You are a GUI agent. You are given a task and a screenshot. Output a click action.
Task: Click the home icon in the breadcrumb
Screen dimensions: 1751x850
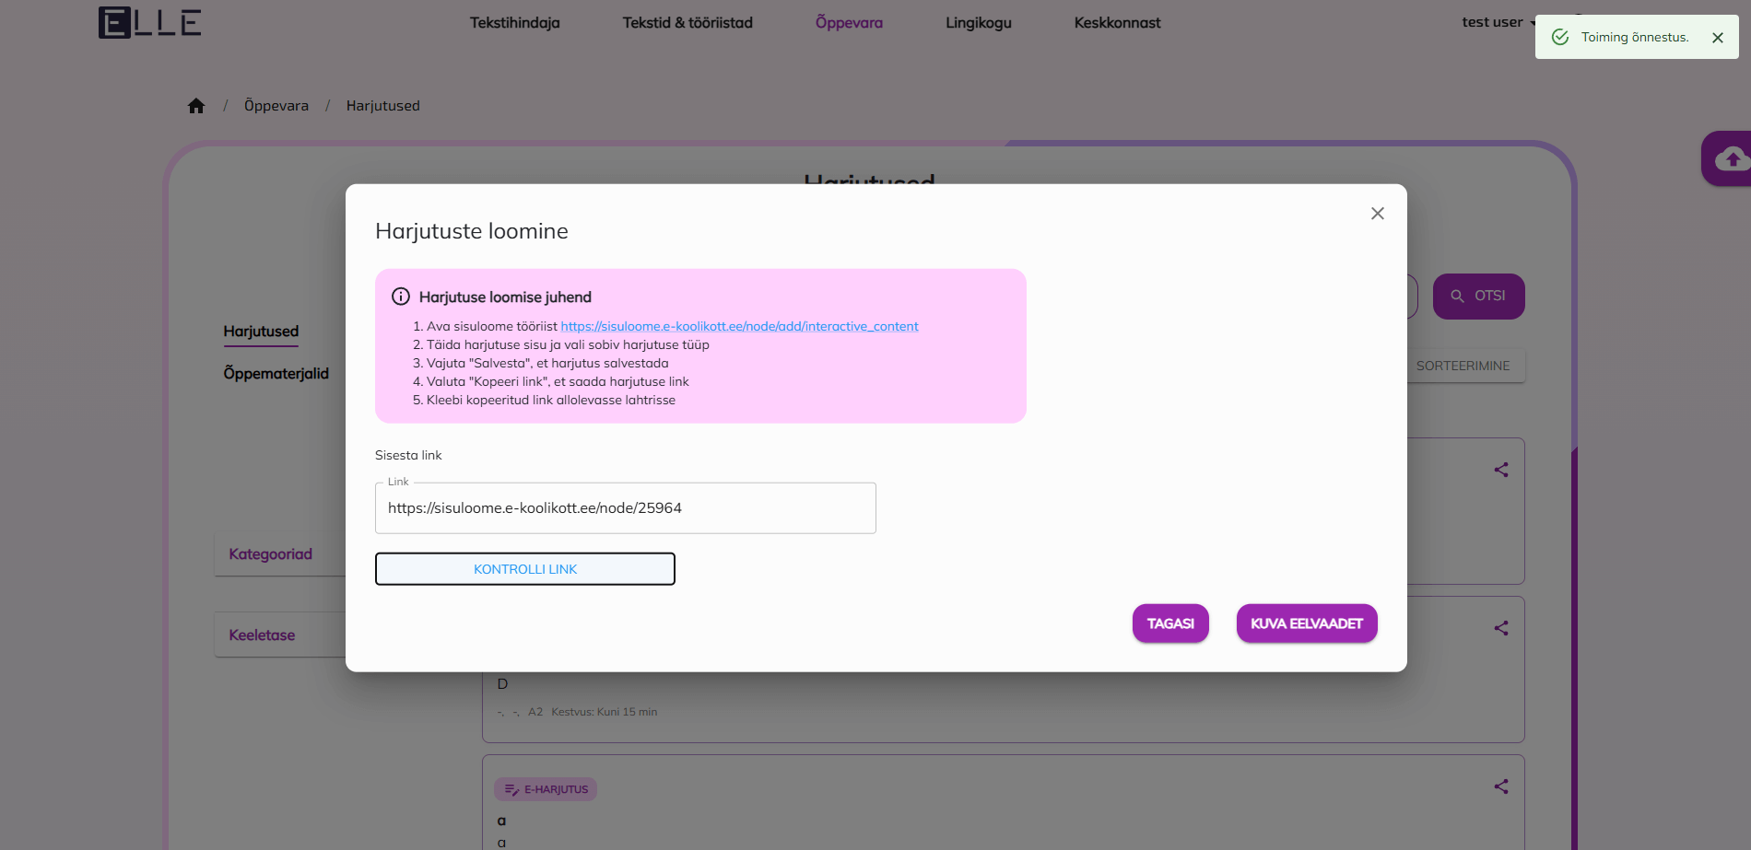click(196, 105)
